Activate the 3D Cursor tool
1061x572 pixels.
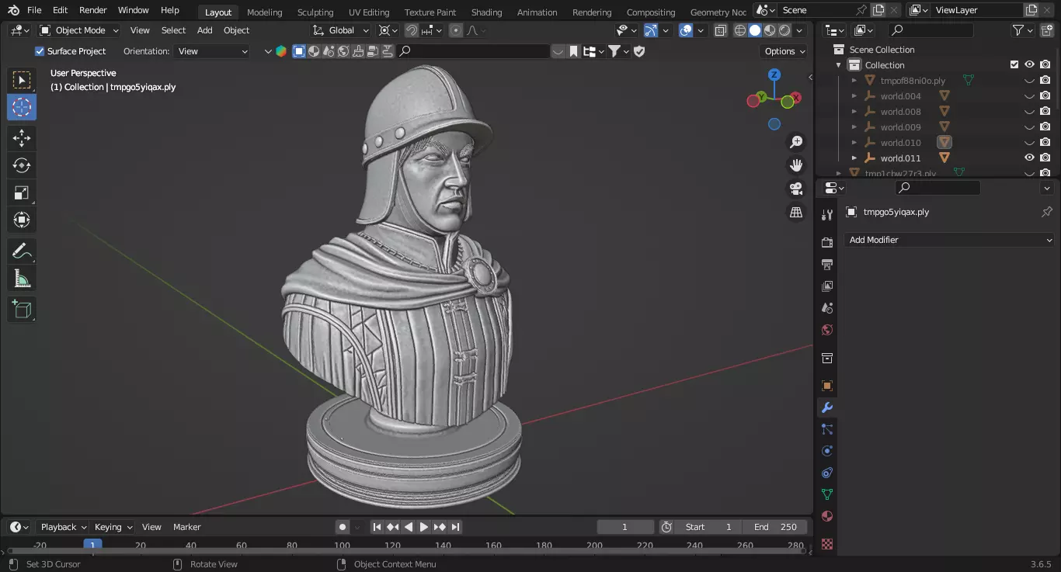click(22, 107)
